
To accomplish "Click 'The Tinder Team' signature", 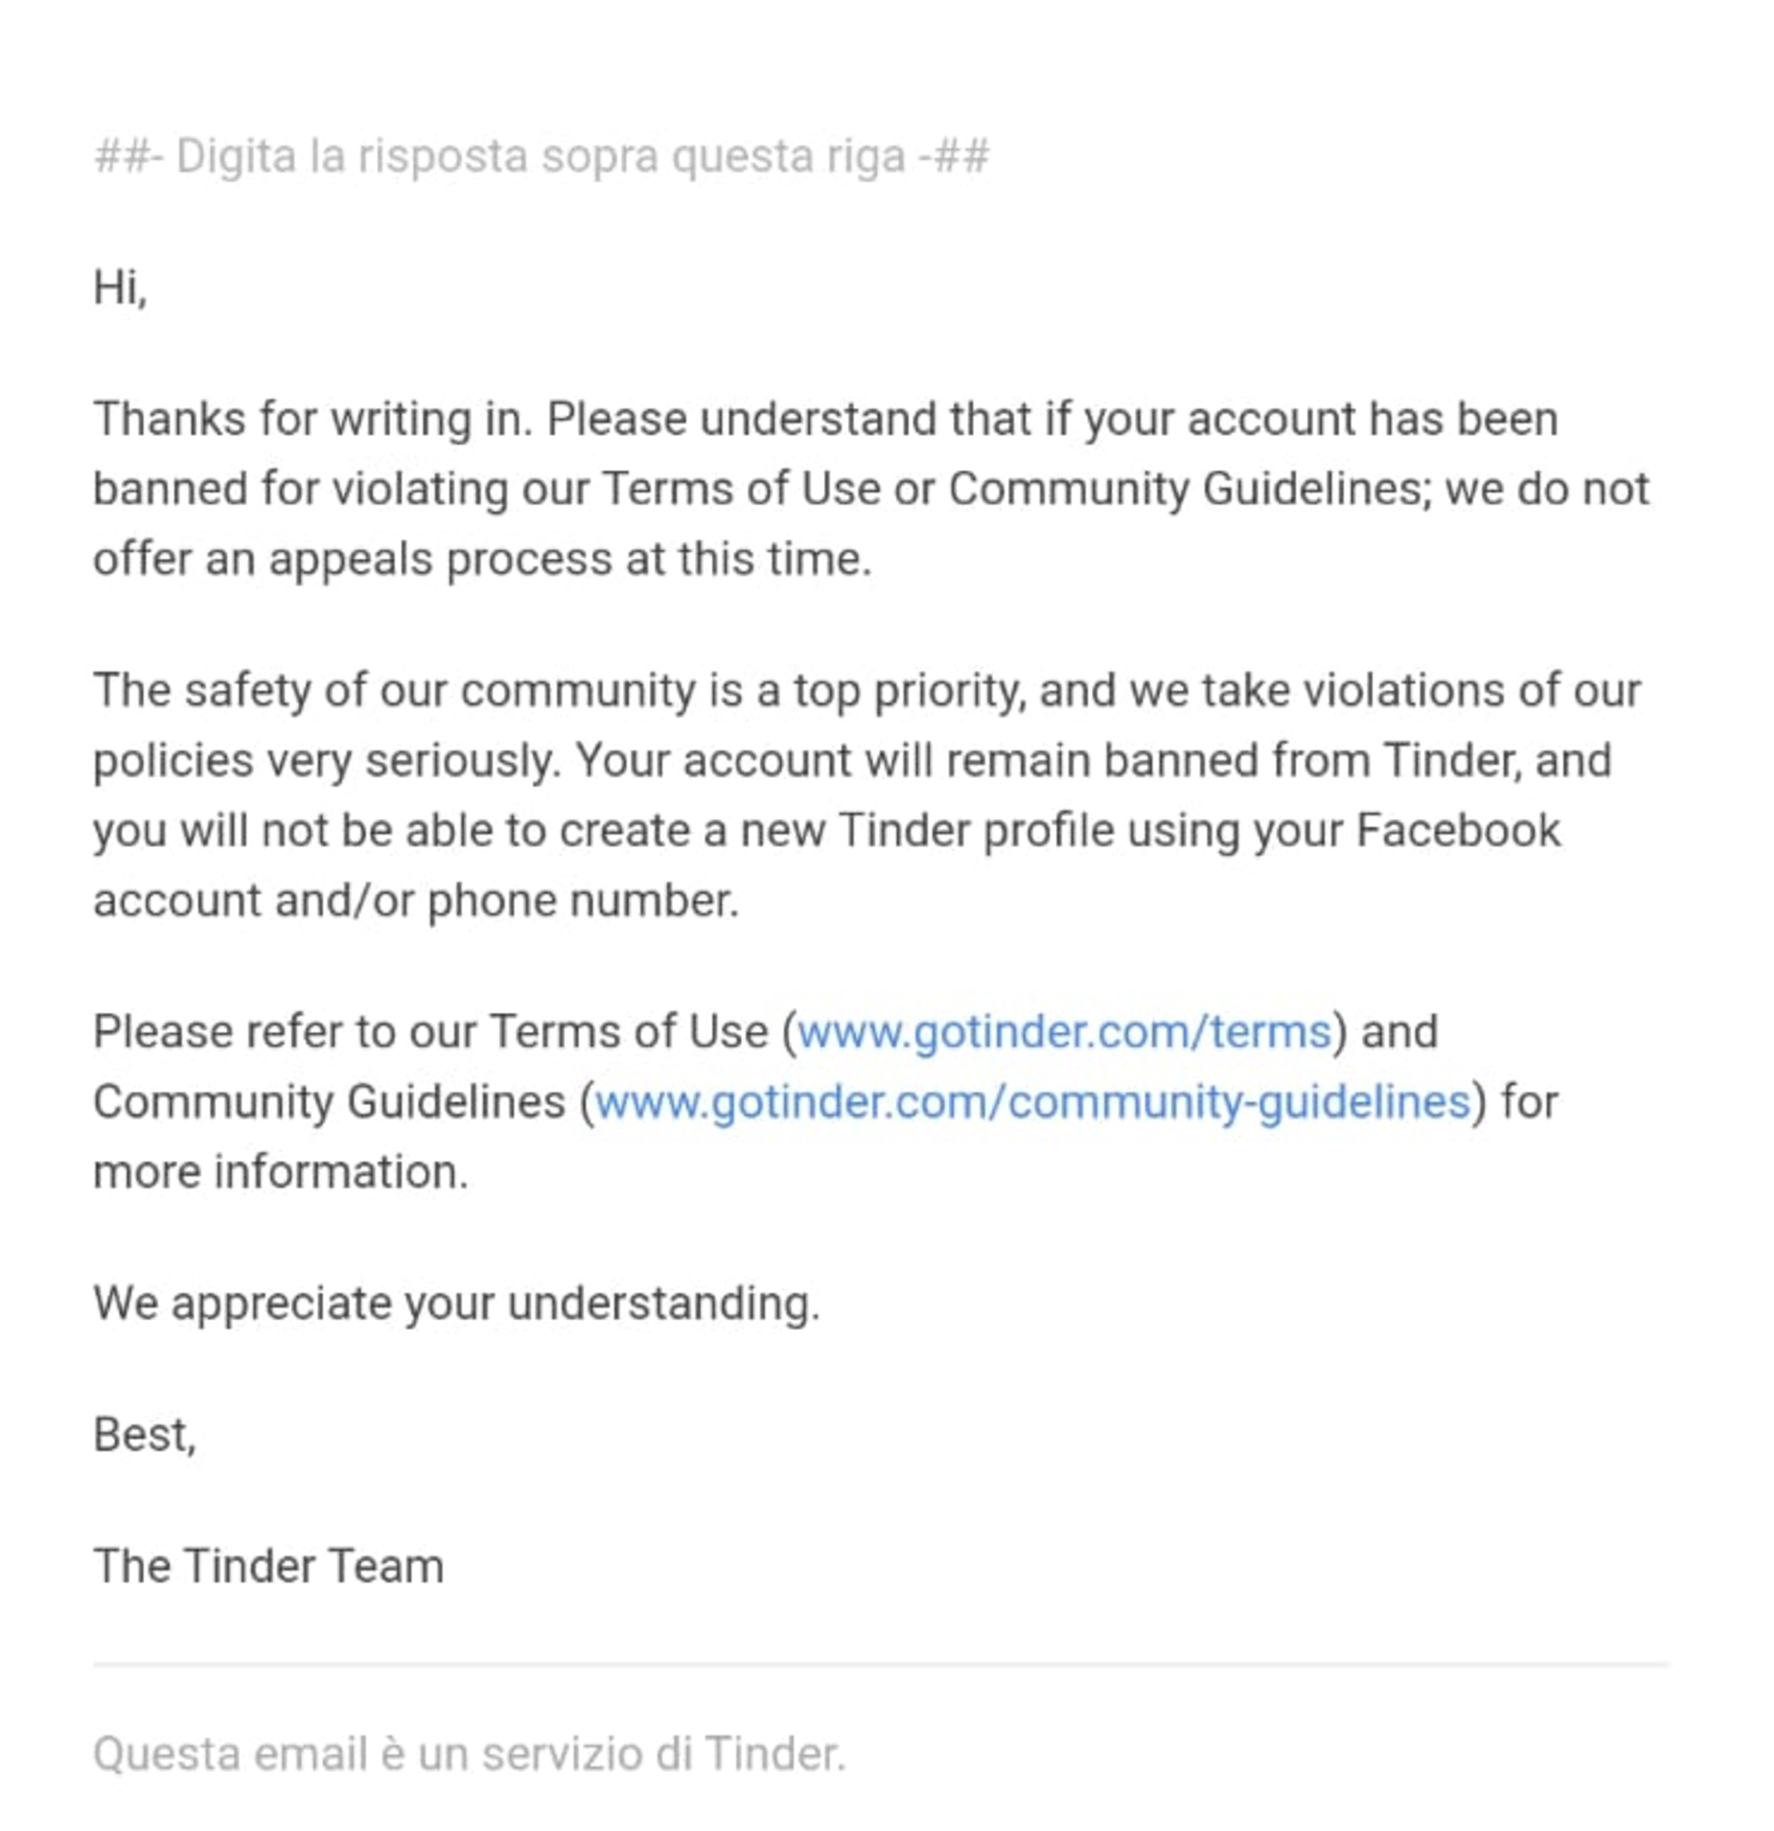I will tap(268, 1567).
